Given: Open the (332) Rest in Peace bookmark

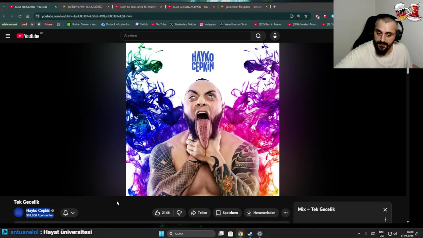Looking at the screenshot, I should pyautogui.click(x=268, y=24).
